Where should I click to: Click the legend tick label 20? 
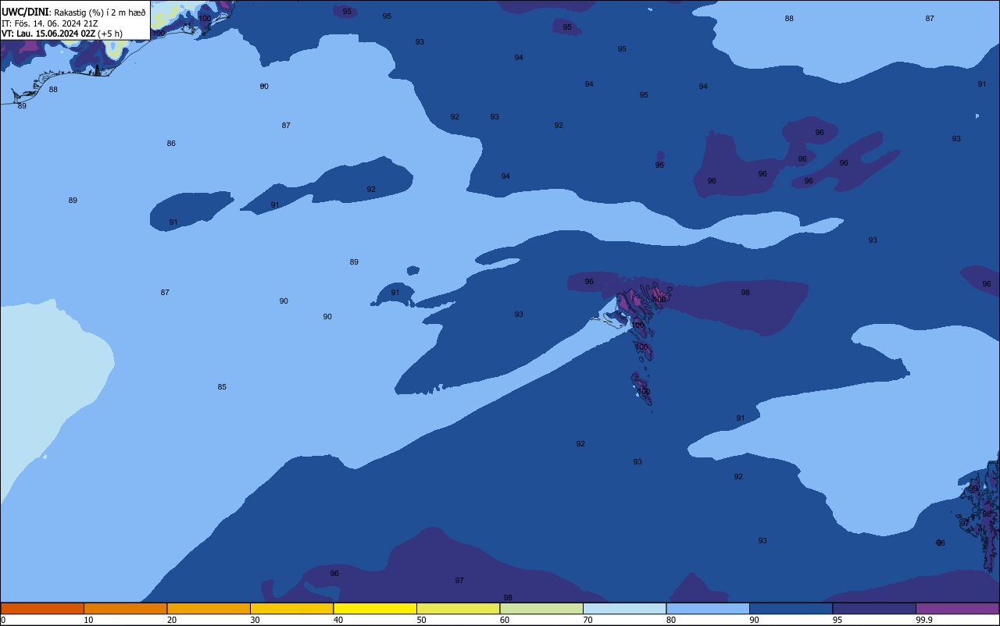point(172,620)
